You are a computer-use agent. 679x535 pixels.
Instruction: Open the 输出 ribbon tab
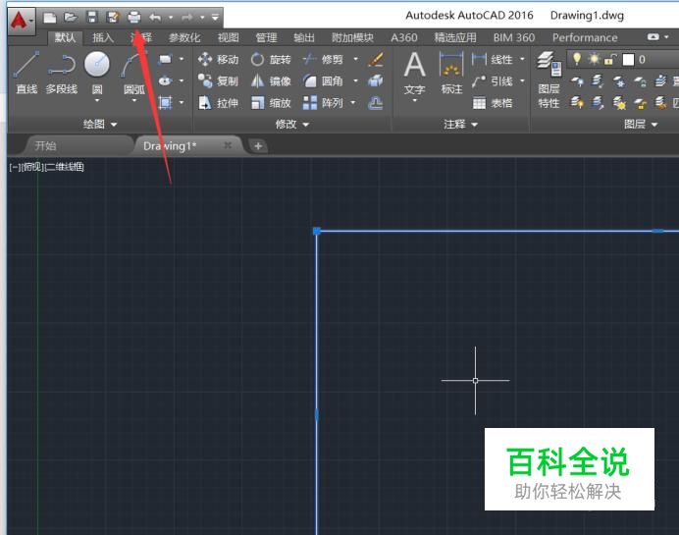pos(304,37)
